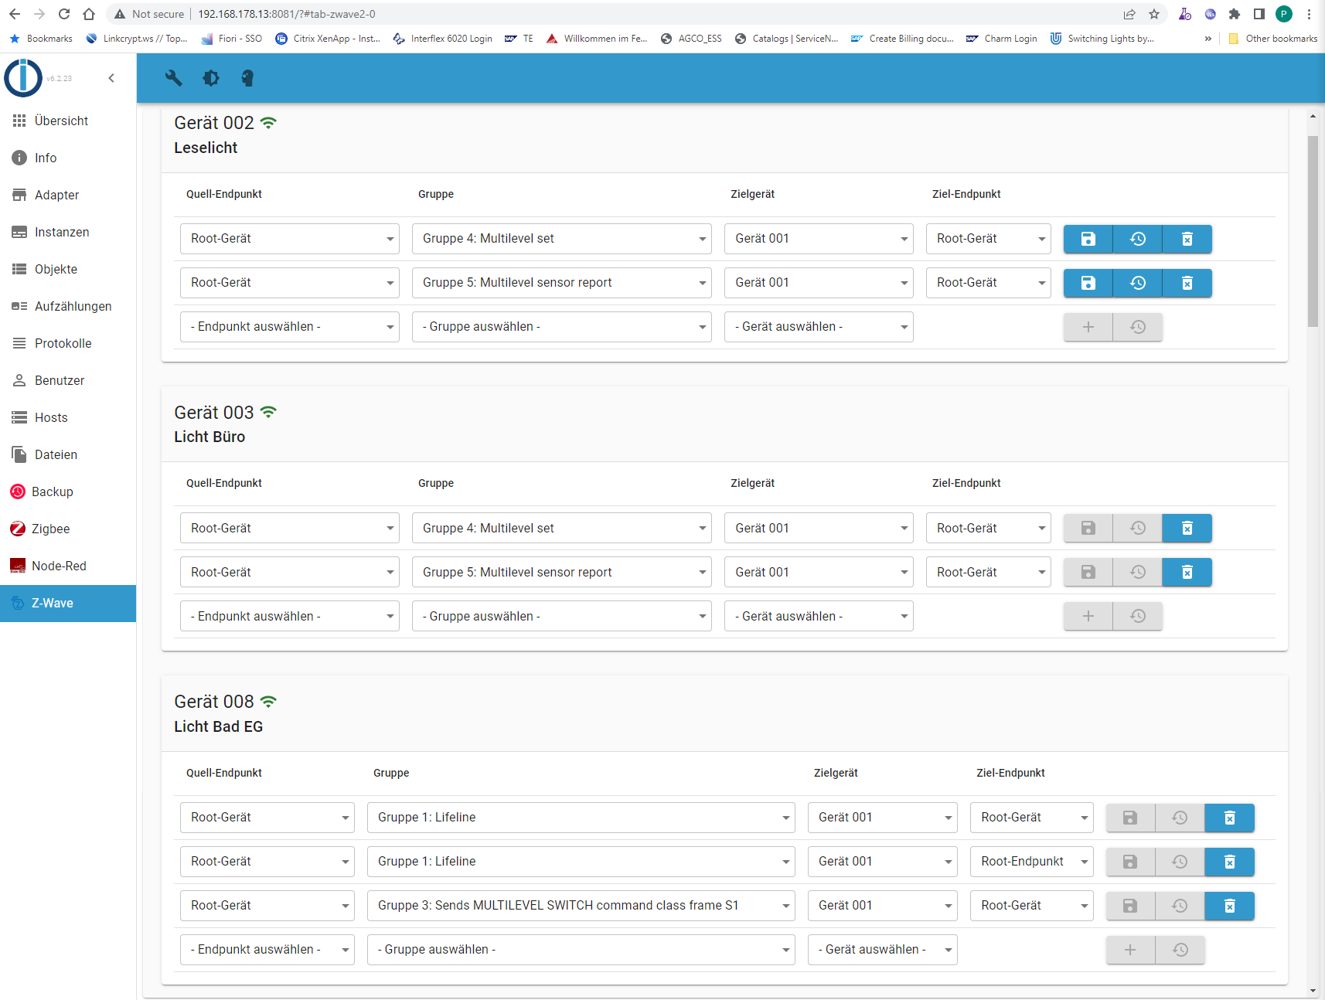
Task: Toggle the theme brightness icon in toolbar
Action: coord(211,78)
